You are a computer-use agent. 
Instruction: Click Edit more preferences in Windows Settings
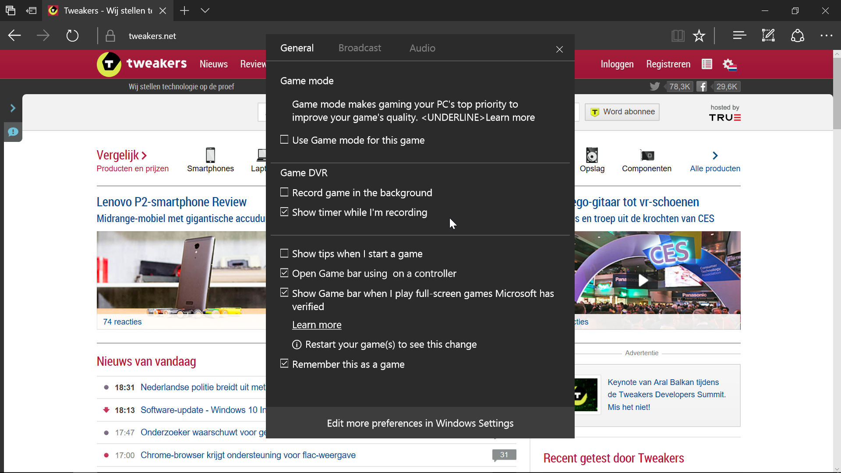point(420,423)
